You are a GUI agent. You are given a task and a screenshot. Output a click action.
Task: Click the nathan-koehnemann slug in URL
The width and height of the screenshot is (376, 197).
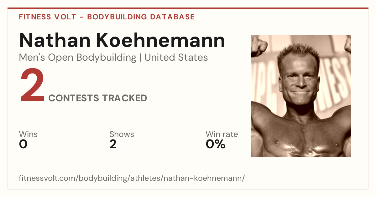coord(202,178)
